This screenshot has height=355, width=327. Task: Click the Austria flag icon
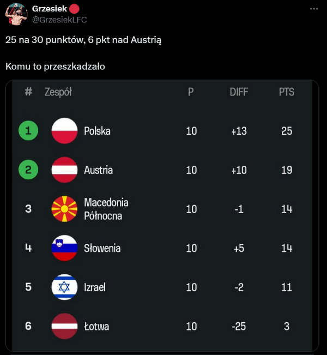point(64,170)
